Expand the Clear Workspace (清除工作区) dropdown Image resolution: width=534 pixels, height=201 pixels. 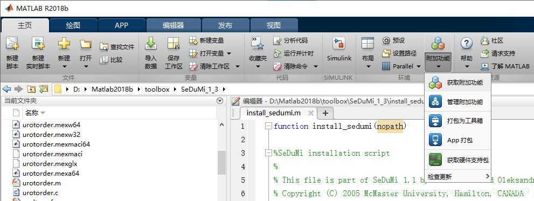(x=238, y=66)
